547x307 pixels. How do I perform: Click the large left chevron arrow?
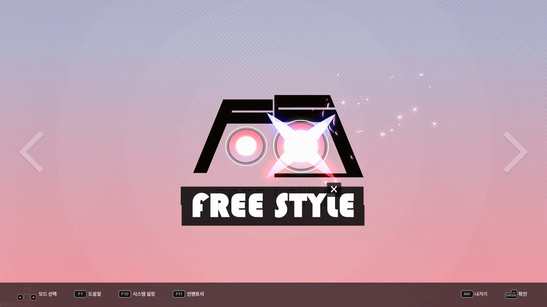coord(31,152)
